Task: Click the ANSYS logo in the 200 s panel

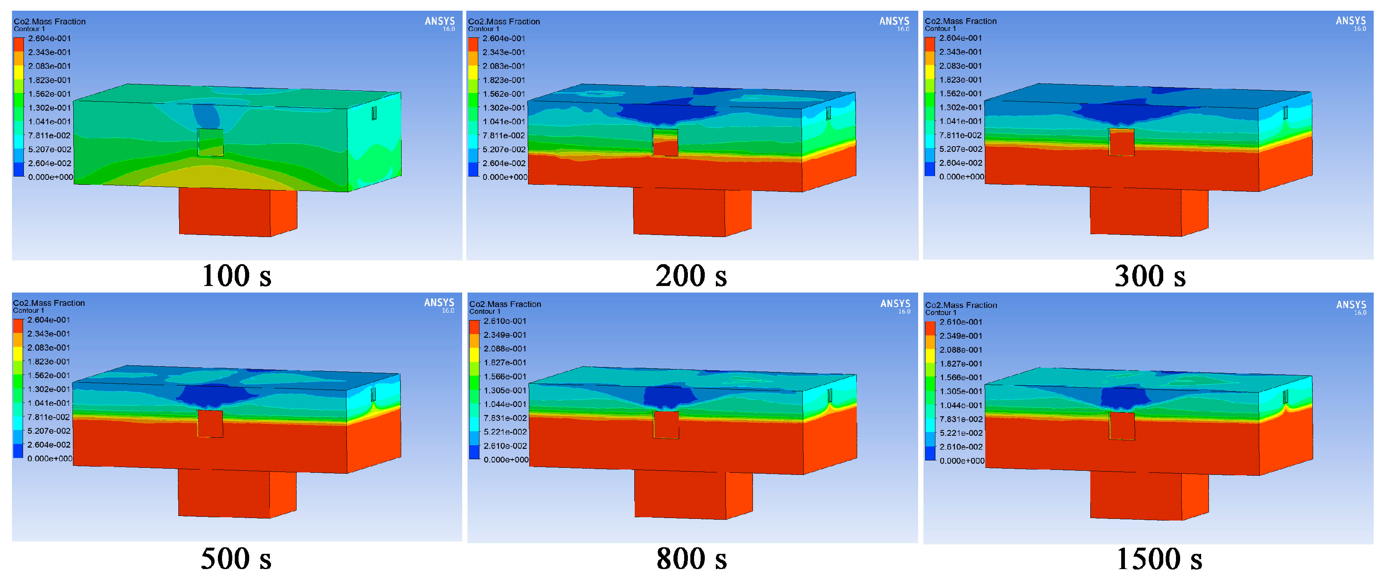Action: tap(894, 21)
